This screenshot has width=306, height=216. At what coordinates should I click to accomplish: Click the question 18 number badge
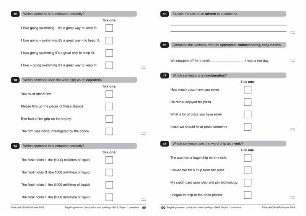pos(164,144)
